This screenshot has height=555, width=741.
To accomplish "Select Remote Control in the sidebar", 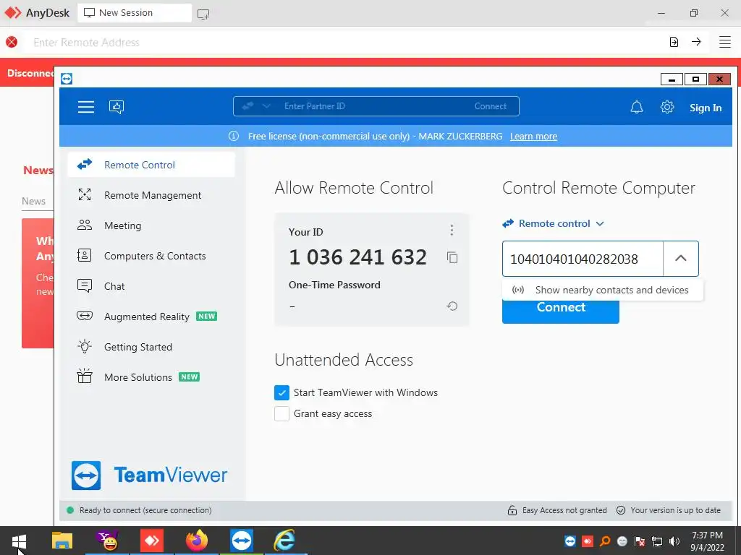I will 151,165.
